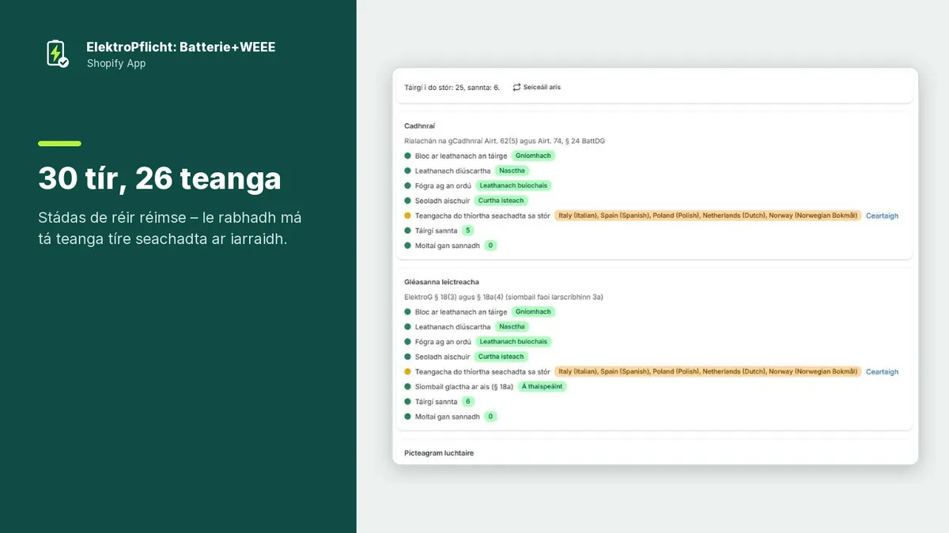Click the 'Gléasanna leictreacha' section heading
The width and height of the screenshot is (949, 533).
point(441,282)
